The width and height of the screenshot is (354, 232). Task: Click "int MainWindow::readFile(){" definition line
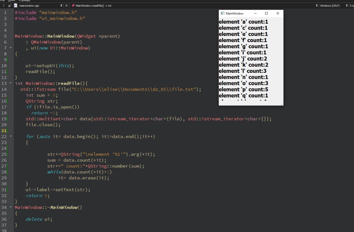51,83
